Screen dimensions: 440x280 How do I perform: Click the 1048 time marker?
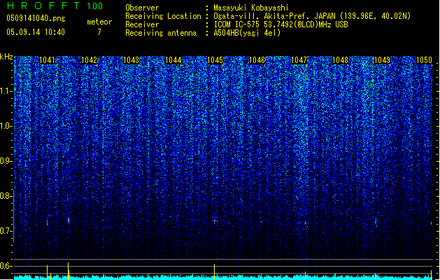coord(341,60)
